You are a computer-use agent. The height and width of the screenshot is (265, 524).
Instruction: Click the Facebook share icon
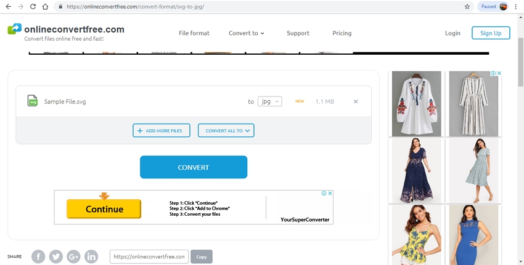38,256
